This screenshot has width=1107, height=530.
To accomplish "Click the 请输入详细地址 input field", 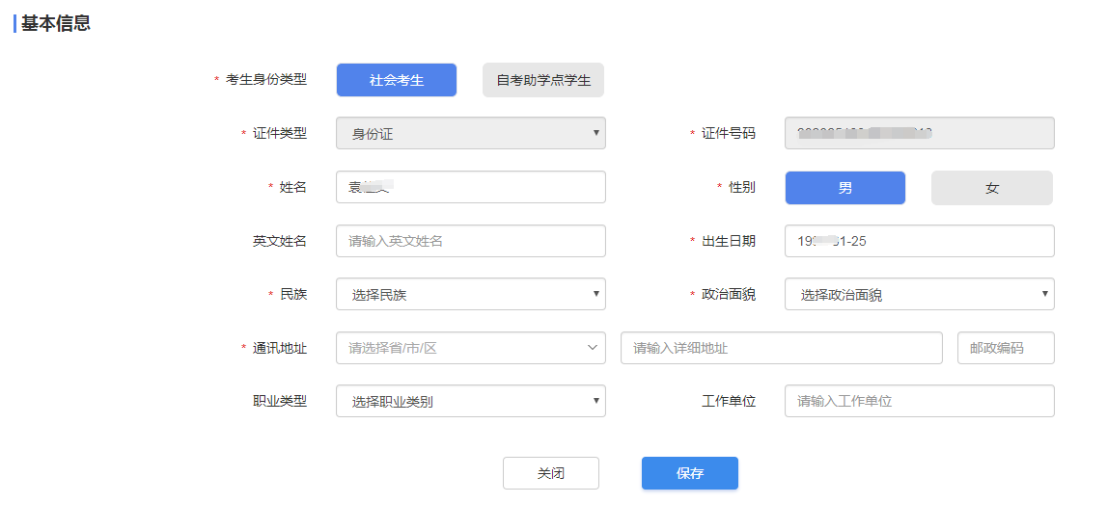I will pyautogui.click(x=781, y=348).
